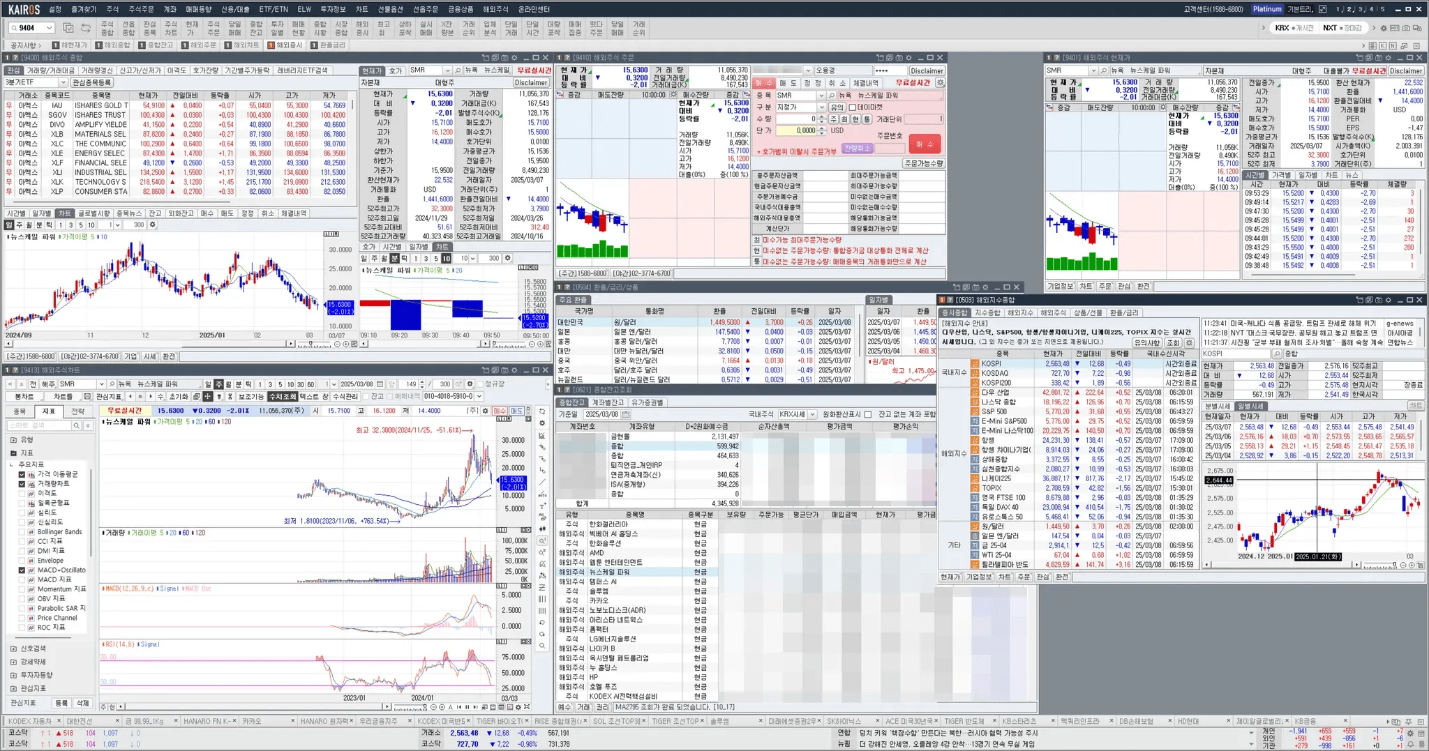Open the 3분기ETF watchlist dropdown
The width and height of the screenshot is (1429, 751).
coord(62,82)
